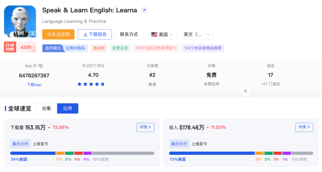The image size is (322, 172).
Task: Click the 下载报告 download button
Action: pyautogui.click(x=95, y=34)
